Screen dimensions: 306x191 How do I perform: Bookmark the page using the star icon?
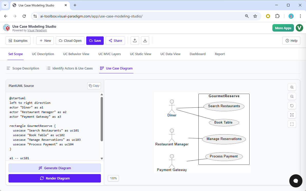pyautogui.click(x=255, y=16)
